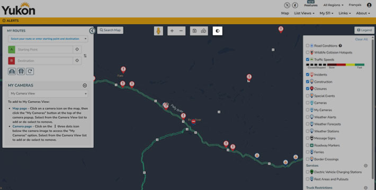
Task: Click the closure marker near Ross River
Action: [193, 122]
